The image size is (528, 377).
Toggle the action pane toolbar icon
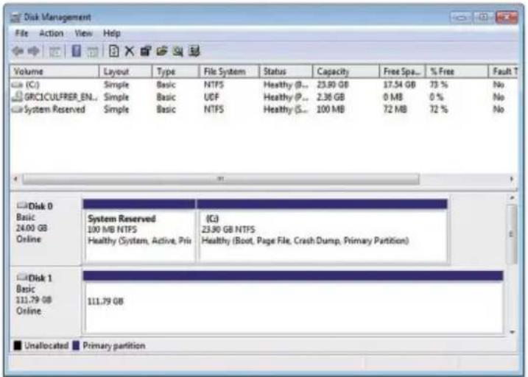pos(93,52)
